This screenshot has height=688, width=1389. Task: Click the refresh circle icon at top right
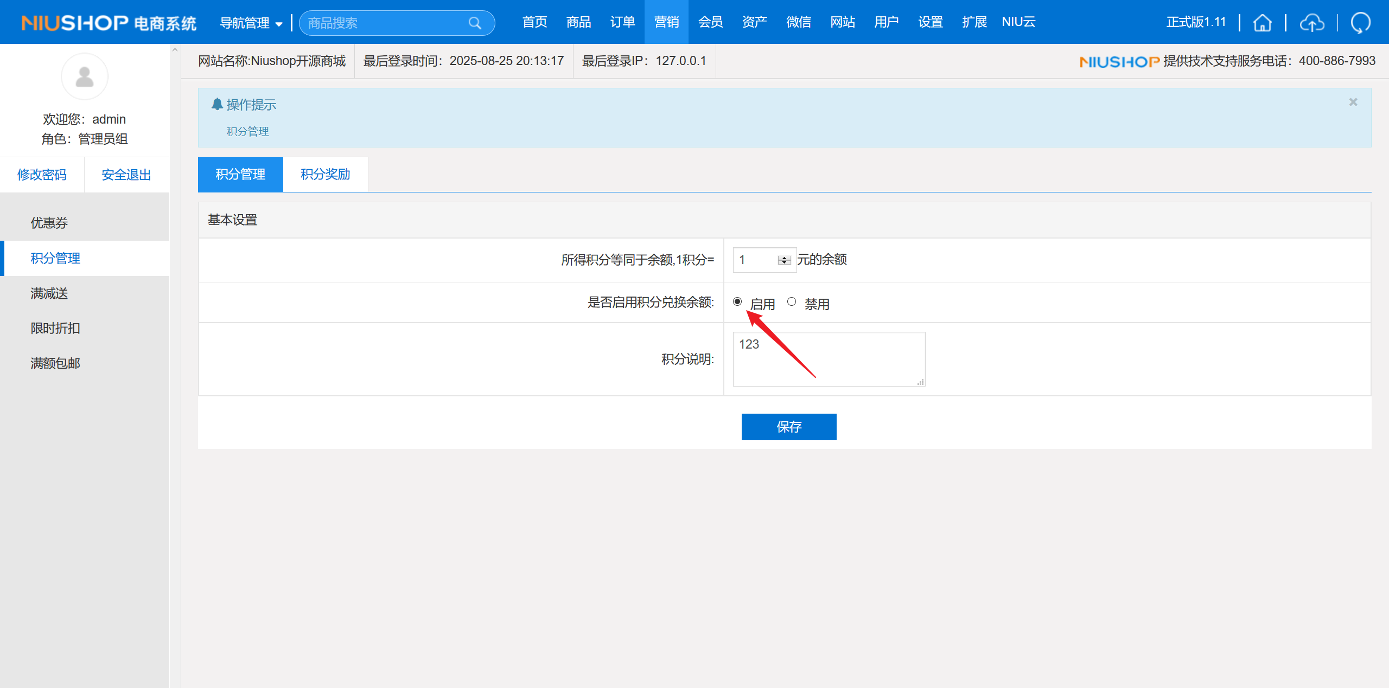[1360, 23]
